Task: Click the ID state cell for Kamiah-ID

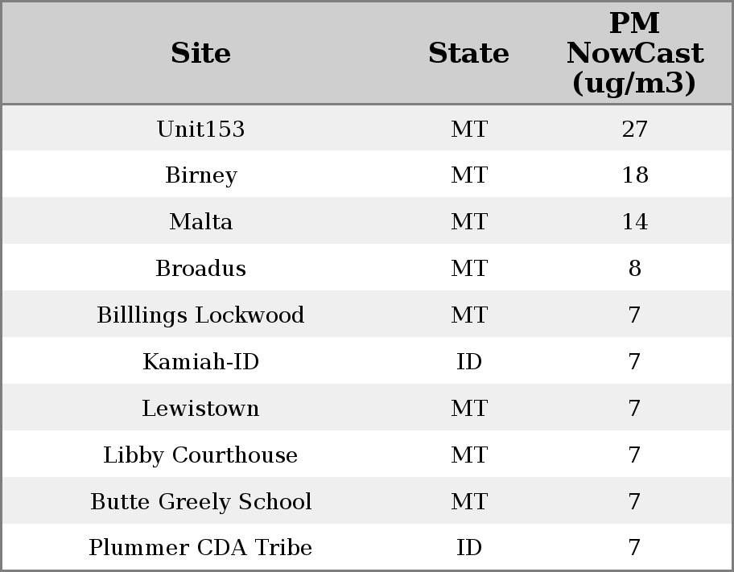Action: [x=468, y=362]
